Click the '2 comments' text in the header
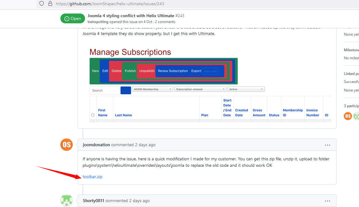The image size is (359, 207). [x=165, y=22]
